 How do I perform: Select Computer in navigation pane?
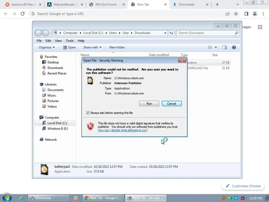tap(52, 118)
